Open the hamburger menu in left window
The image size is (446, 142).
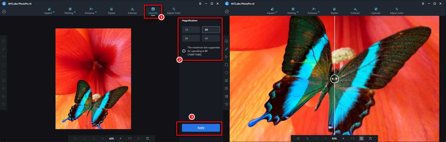tap(200, 4)
